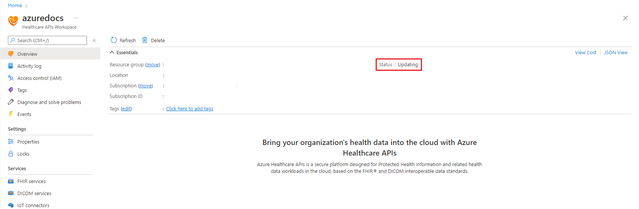Image resolution: width=639 pixels, height=209 pixels.
Task: Click the padlock Locks icon
Action: tap(11, 154)
